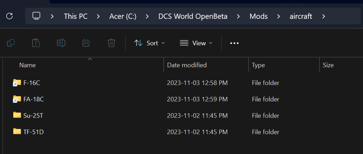Navigate to DCS World OpenBeta breadcrumb
The image size is (363, 154).
tap(193, 16)
